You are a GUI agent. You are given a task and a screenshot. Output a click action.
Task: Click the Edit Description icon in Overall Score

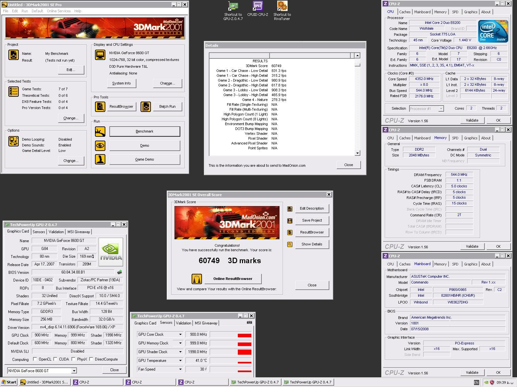point(290,209)
